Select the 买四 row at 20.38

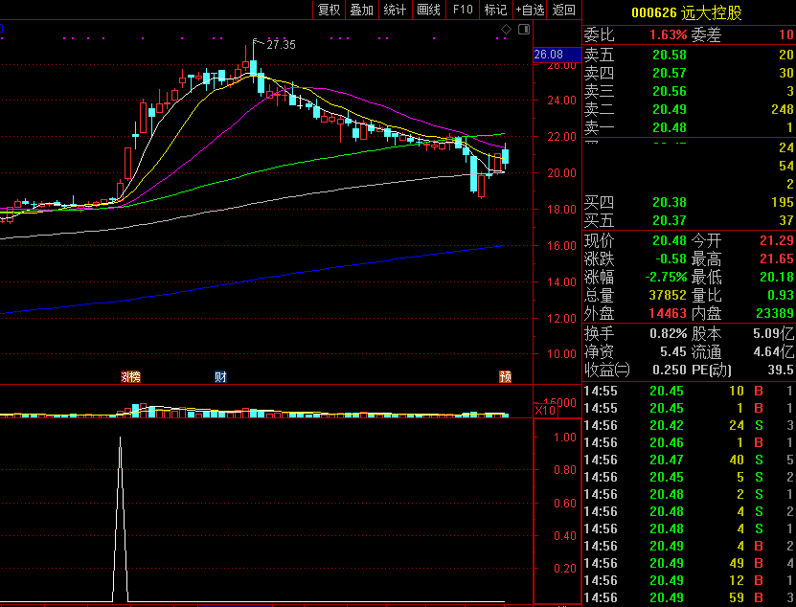coord(689,203)
